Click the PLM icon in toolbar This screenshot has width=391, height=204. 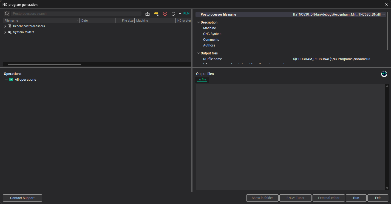click(x=186, y=14)
